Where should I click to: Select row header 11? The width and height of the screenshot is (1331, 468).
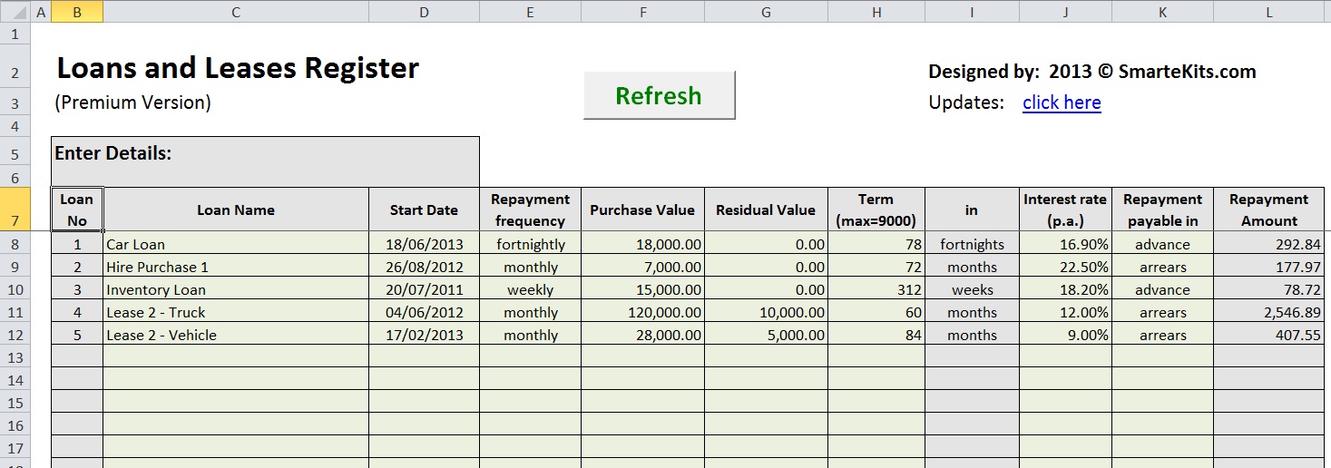15,312
